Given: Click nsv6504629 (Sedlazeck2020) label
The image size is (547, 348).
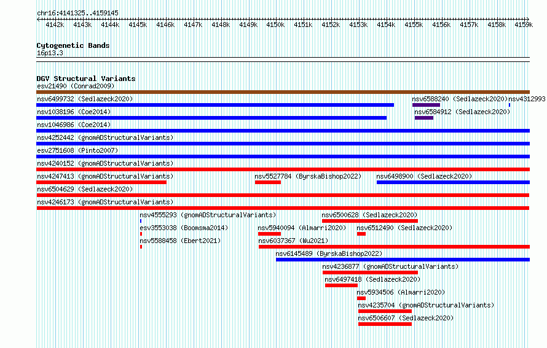Looking at the screenshot, I should pyautogui.click(x=85, y=189).
